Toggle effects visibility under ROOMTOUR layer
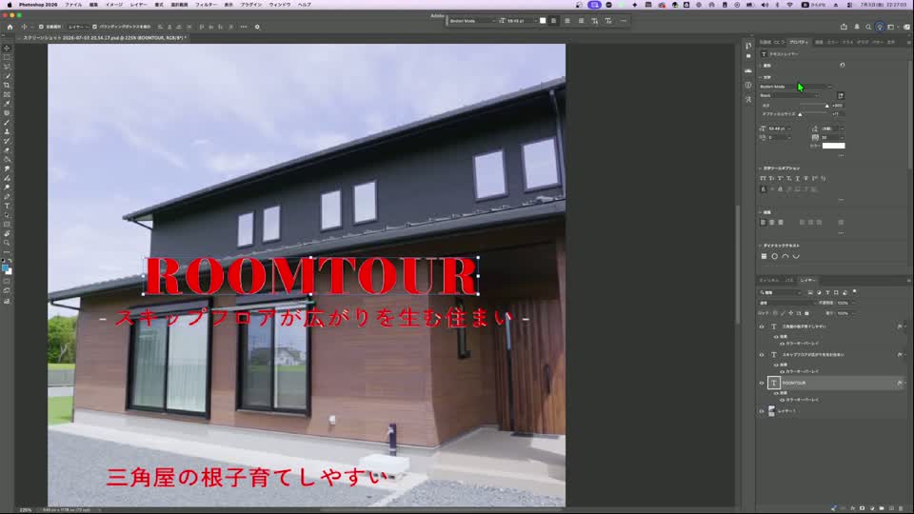Viewport: 914px width, 514px height. click(x=776, y=393)
